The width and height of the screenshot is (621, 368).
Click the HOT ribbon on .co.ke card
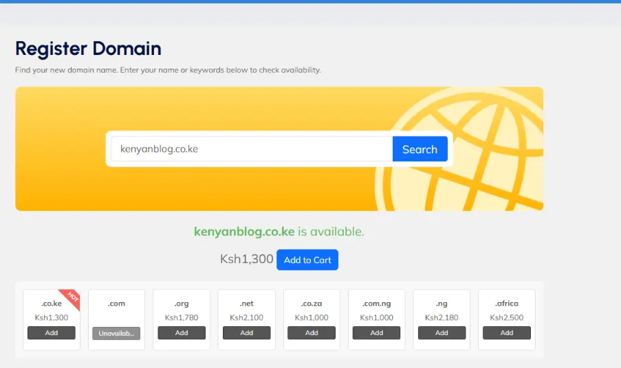coord(72,298)
